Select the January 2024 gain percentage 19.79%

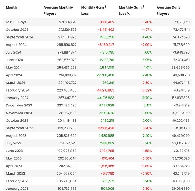click(x=146, y=98)
